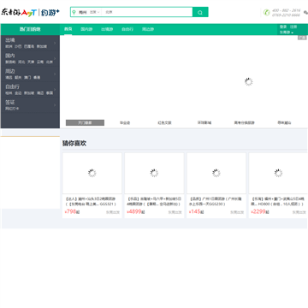
Task: Select the highlighted gray banner tab
Action: click(85, 122)
